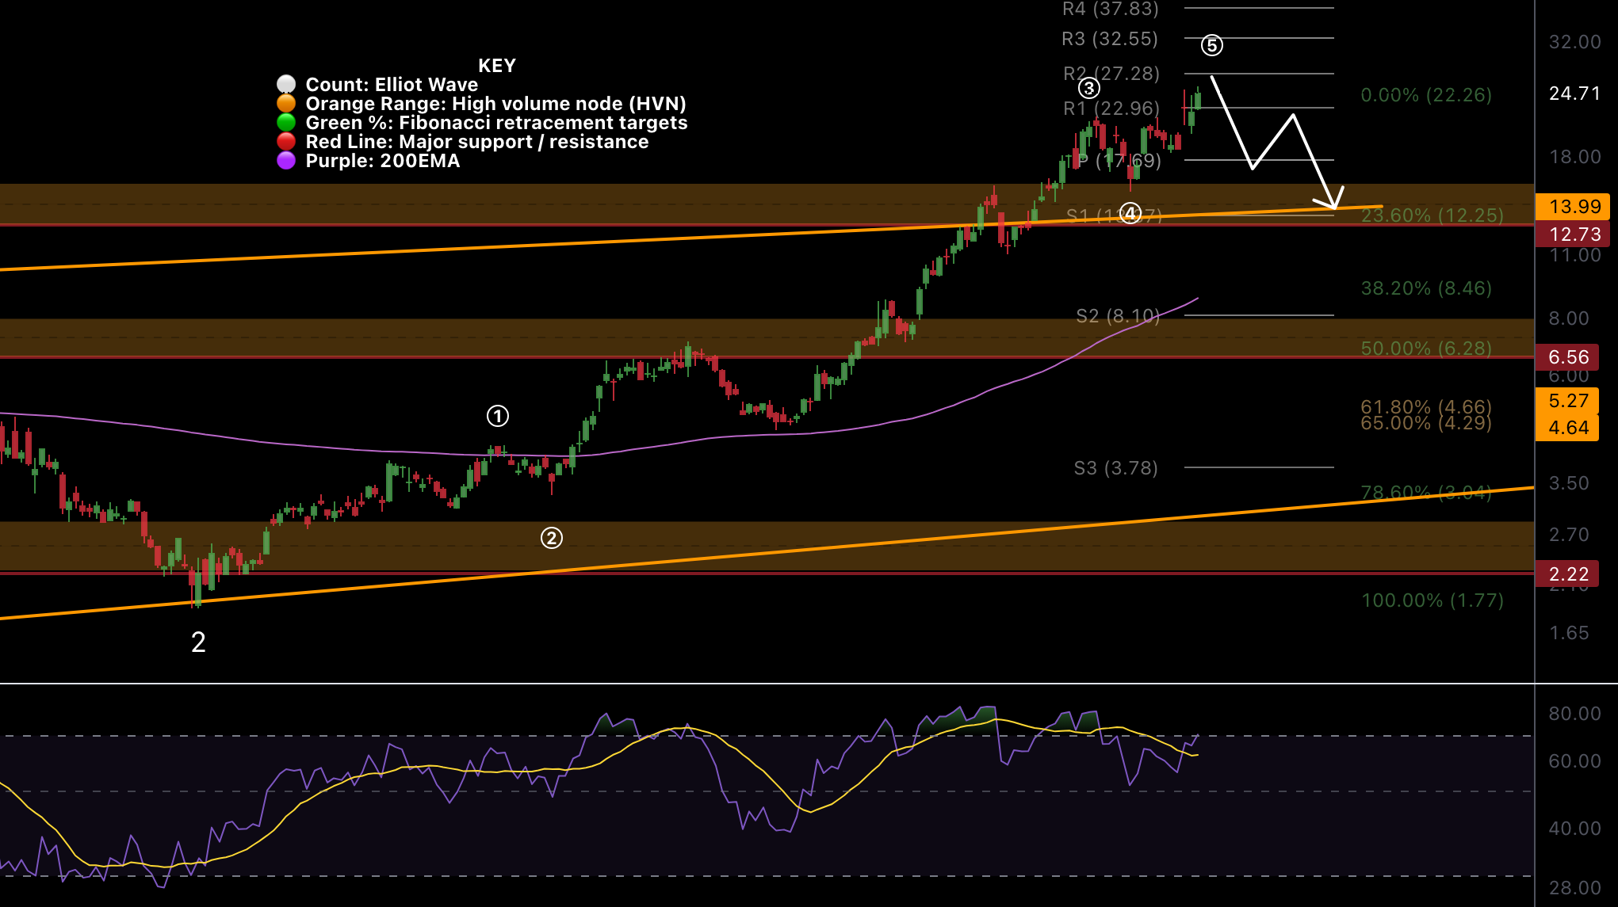The image size is (1618, 907).
Task: Click the circled wave 5 marker
Action: pyautogui.click(x=1211, y=46)
